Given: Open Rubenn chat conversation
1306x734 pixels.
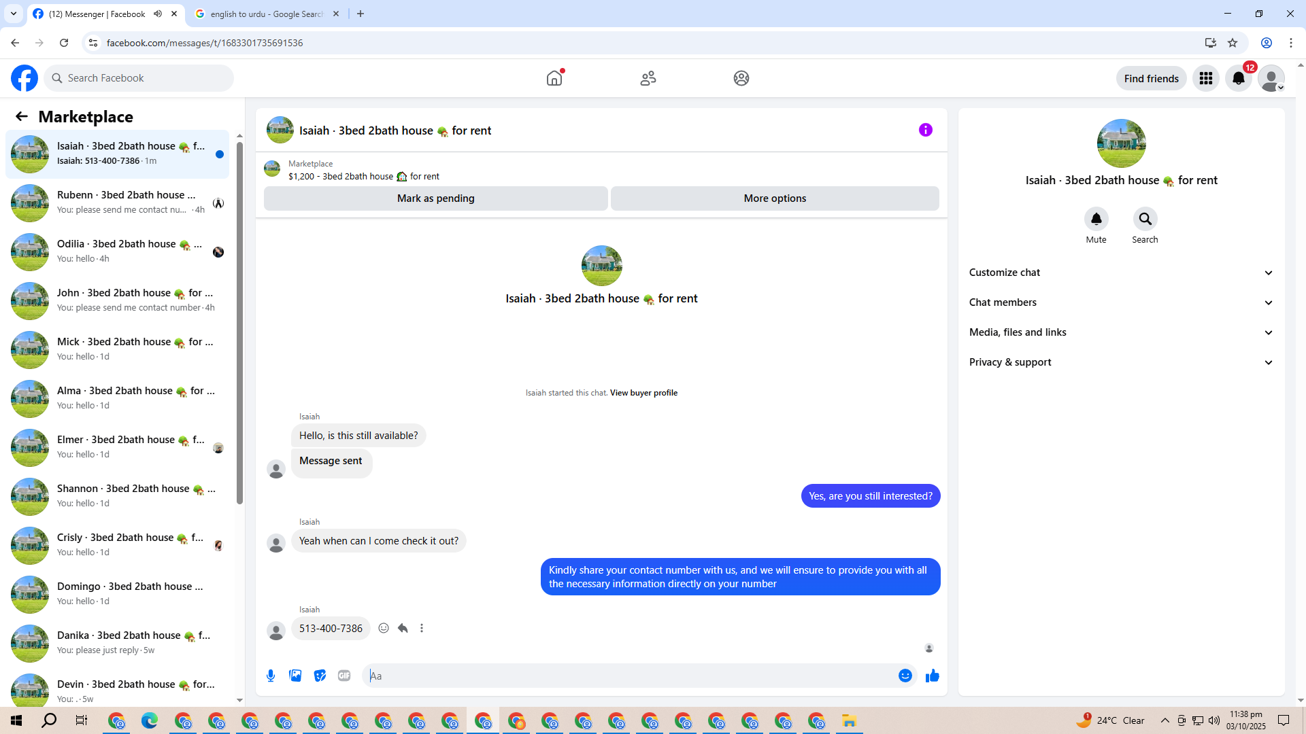Looking at the screenshot, I should (118, 203).
